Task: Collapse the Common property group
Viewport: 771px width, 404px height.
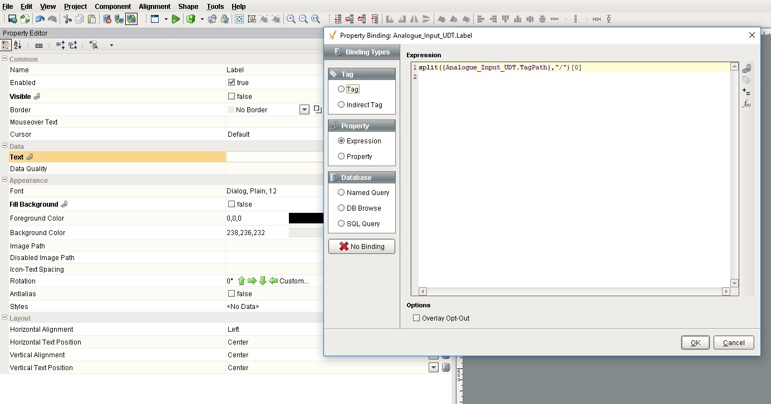Action: click(5, 59)
